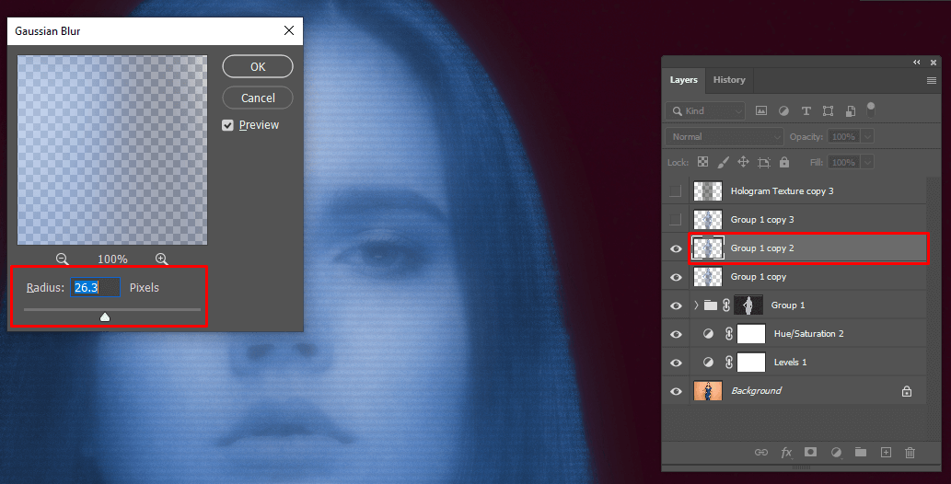Viewport: 951px width, 484px height.
Task: Select the Group 1 copy 3 thumbnail
Action: click(x=708, y=220)
